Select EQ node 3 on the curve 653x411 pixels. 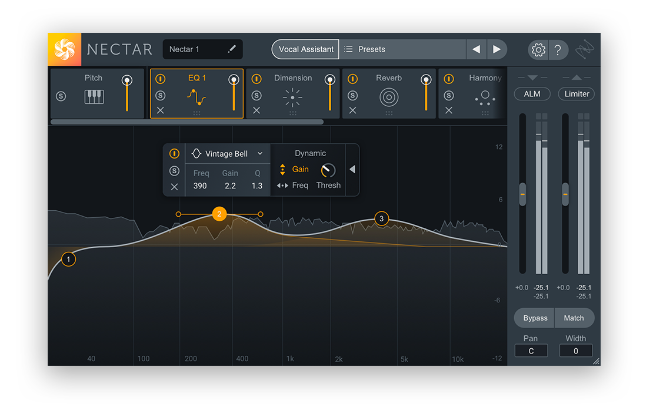coord(381,219)
